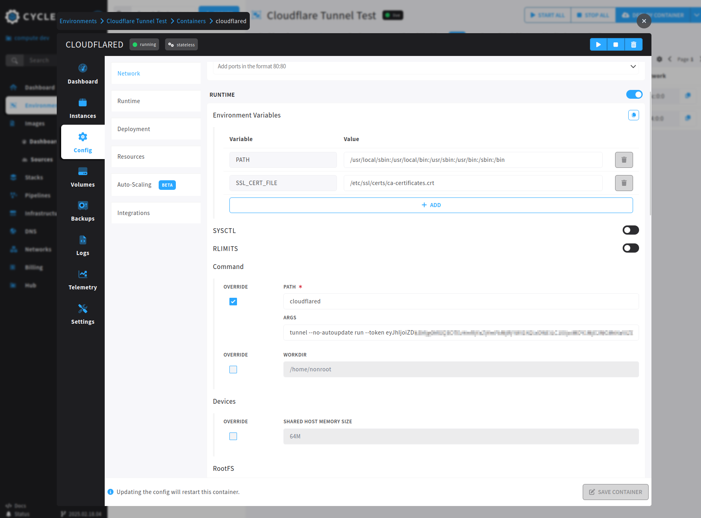701x518 pixels.
Task: Go to the Runtime config tab
Action: point(156,101)
